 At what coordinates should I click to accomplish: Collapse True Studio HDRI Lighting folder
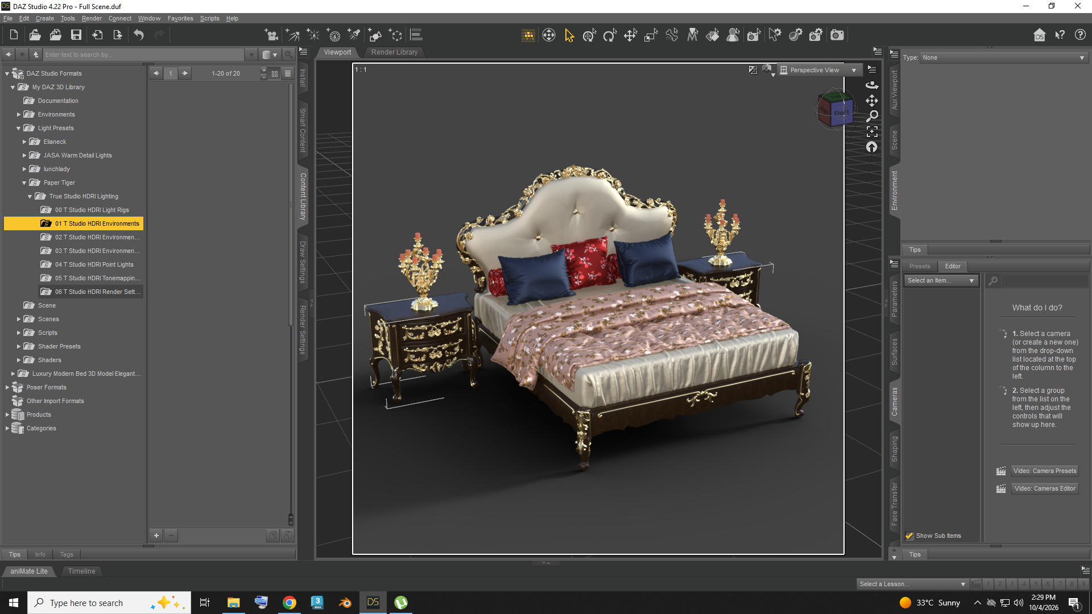tap(30, 197)
